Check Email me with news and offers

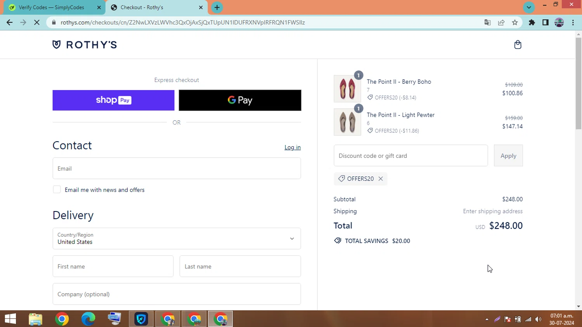point(57,190)
